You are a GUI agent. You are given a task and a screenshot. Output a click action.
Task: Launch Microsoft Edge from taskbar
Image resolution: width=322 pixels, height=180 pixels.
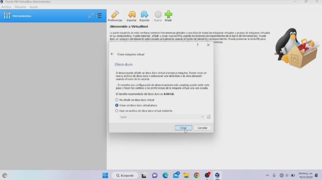[165, 176]
